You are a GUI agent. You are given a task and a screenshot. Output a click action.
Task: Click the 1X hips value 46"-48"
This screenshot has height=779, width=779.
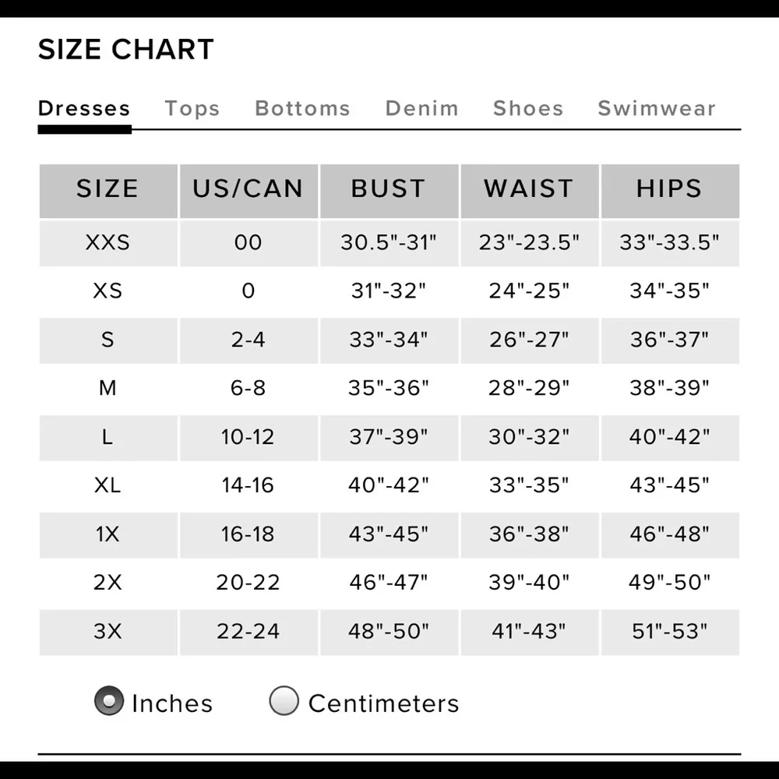coord(668,534)
